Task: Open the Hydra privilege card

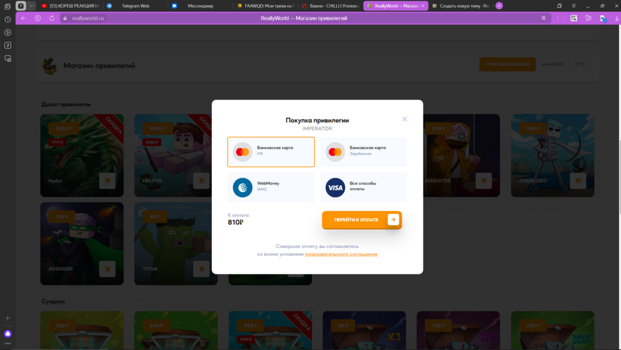Action: point(82,155)
